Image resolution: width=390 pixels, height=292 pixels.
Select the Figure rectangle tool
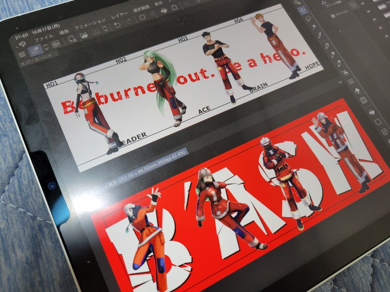[378, 122]
